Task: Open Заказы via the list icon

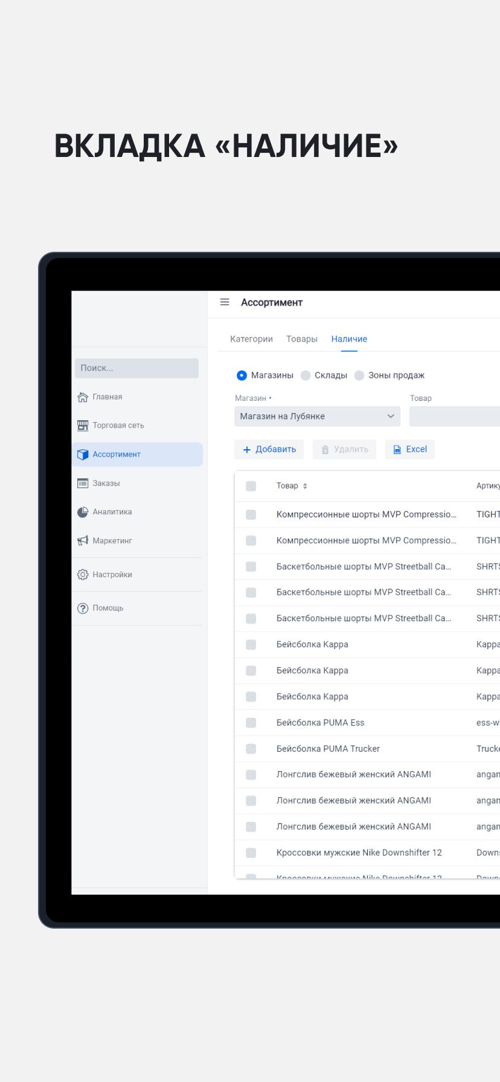Action: pyautogui.click(x=83, y=483)
